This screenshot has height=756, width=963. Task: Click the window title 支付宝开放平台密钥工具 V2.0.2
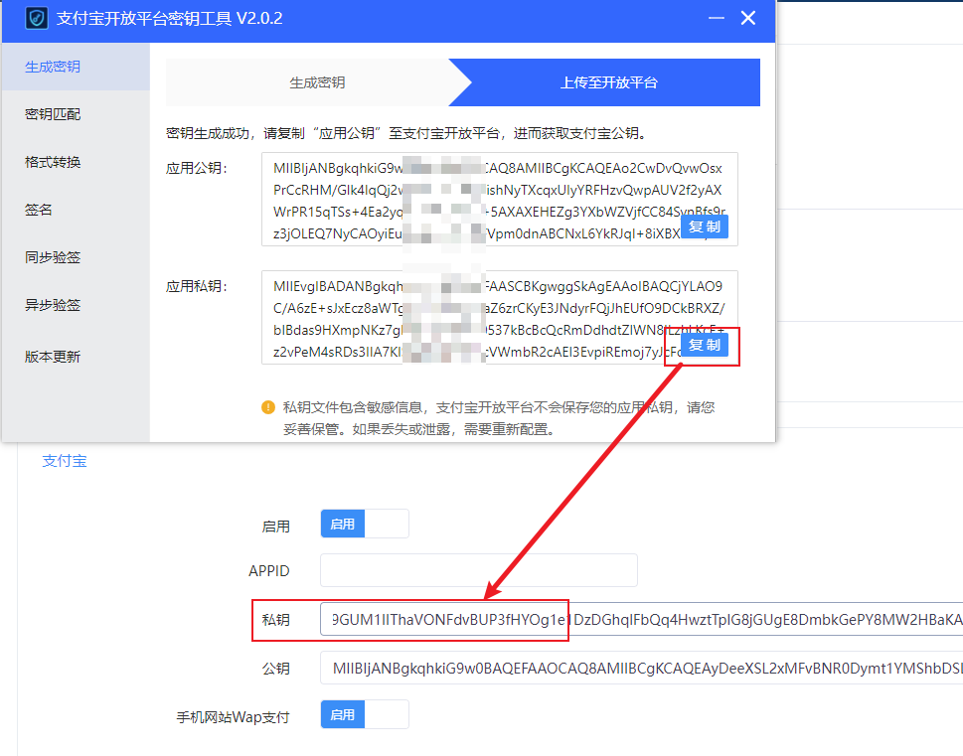tap(170, 19)
